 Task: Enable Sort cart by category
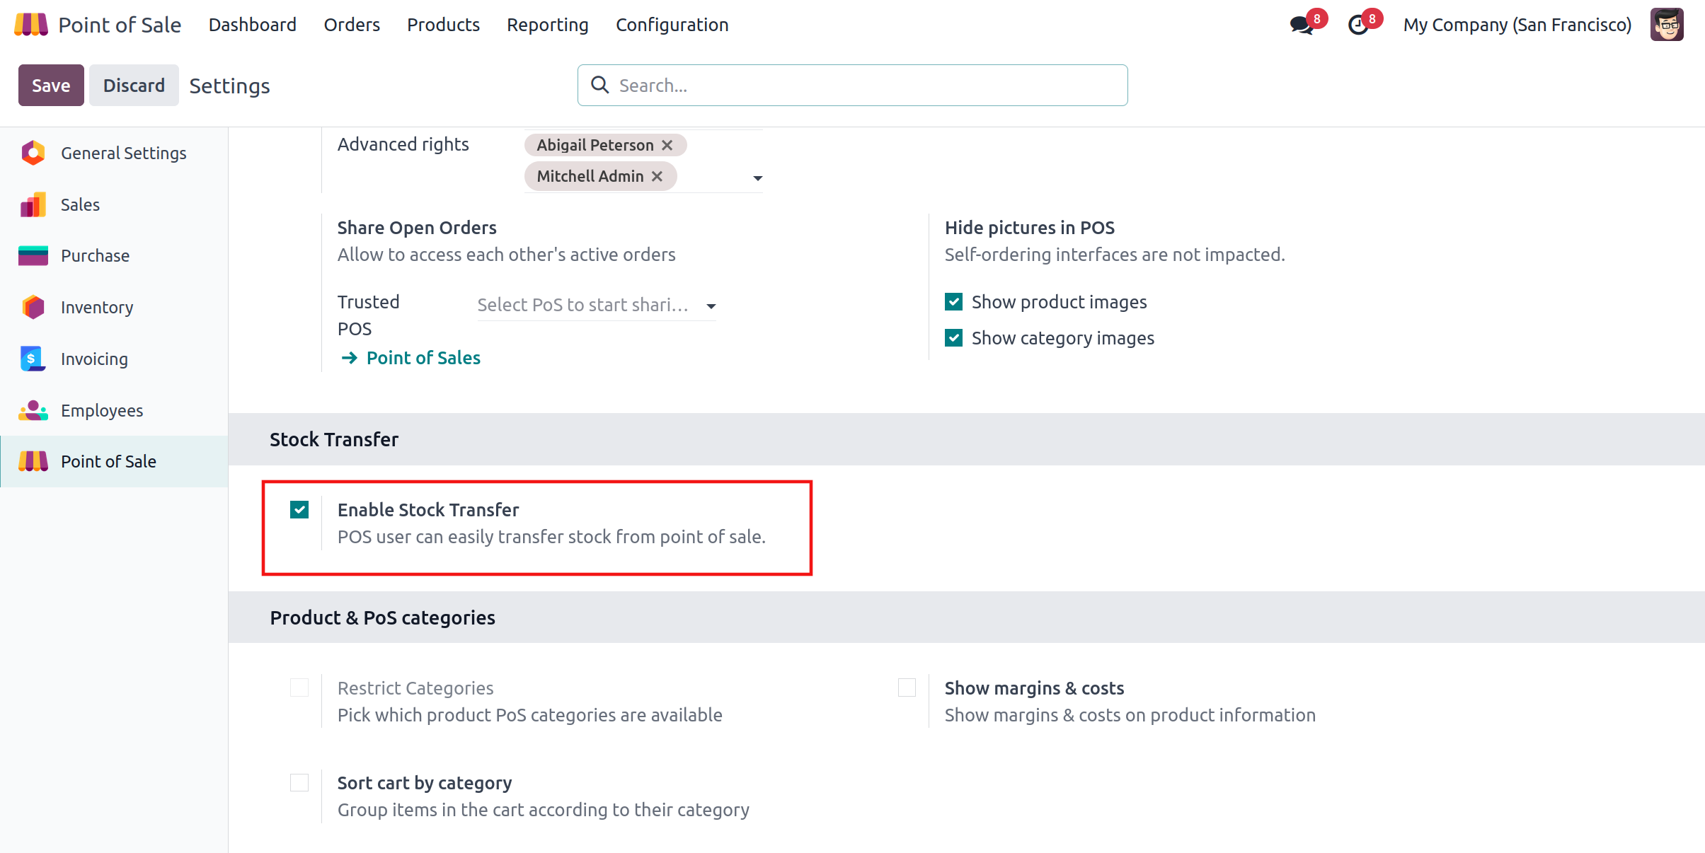(299, 782)
